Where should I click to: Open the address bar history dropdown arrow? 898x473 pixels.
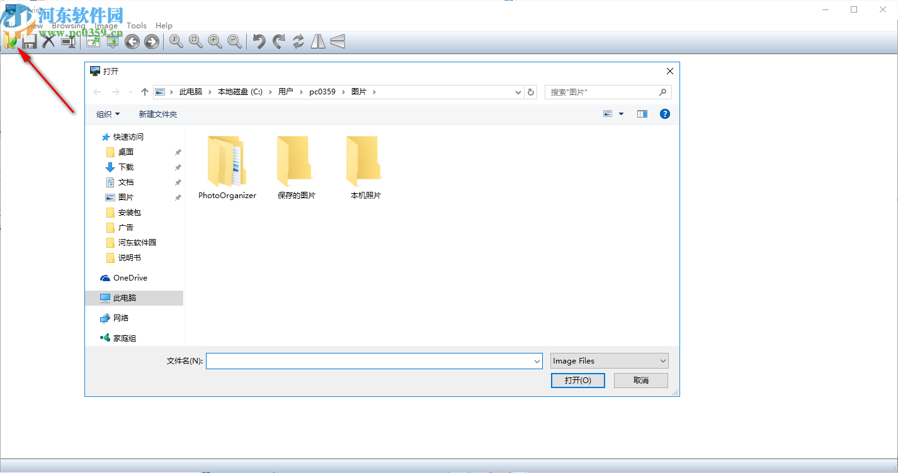pyautogui.click(x=518, y=92)
